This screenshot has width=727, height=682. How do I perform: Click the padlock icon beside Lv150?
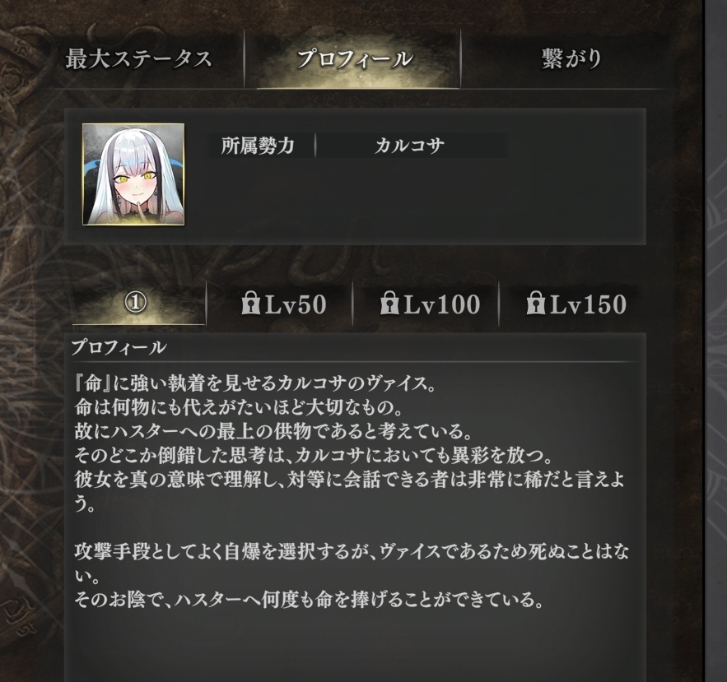click(535, 303)
